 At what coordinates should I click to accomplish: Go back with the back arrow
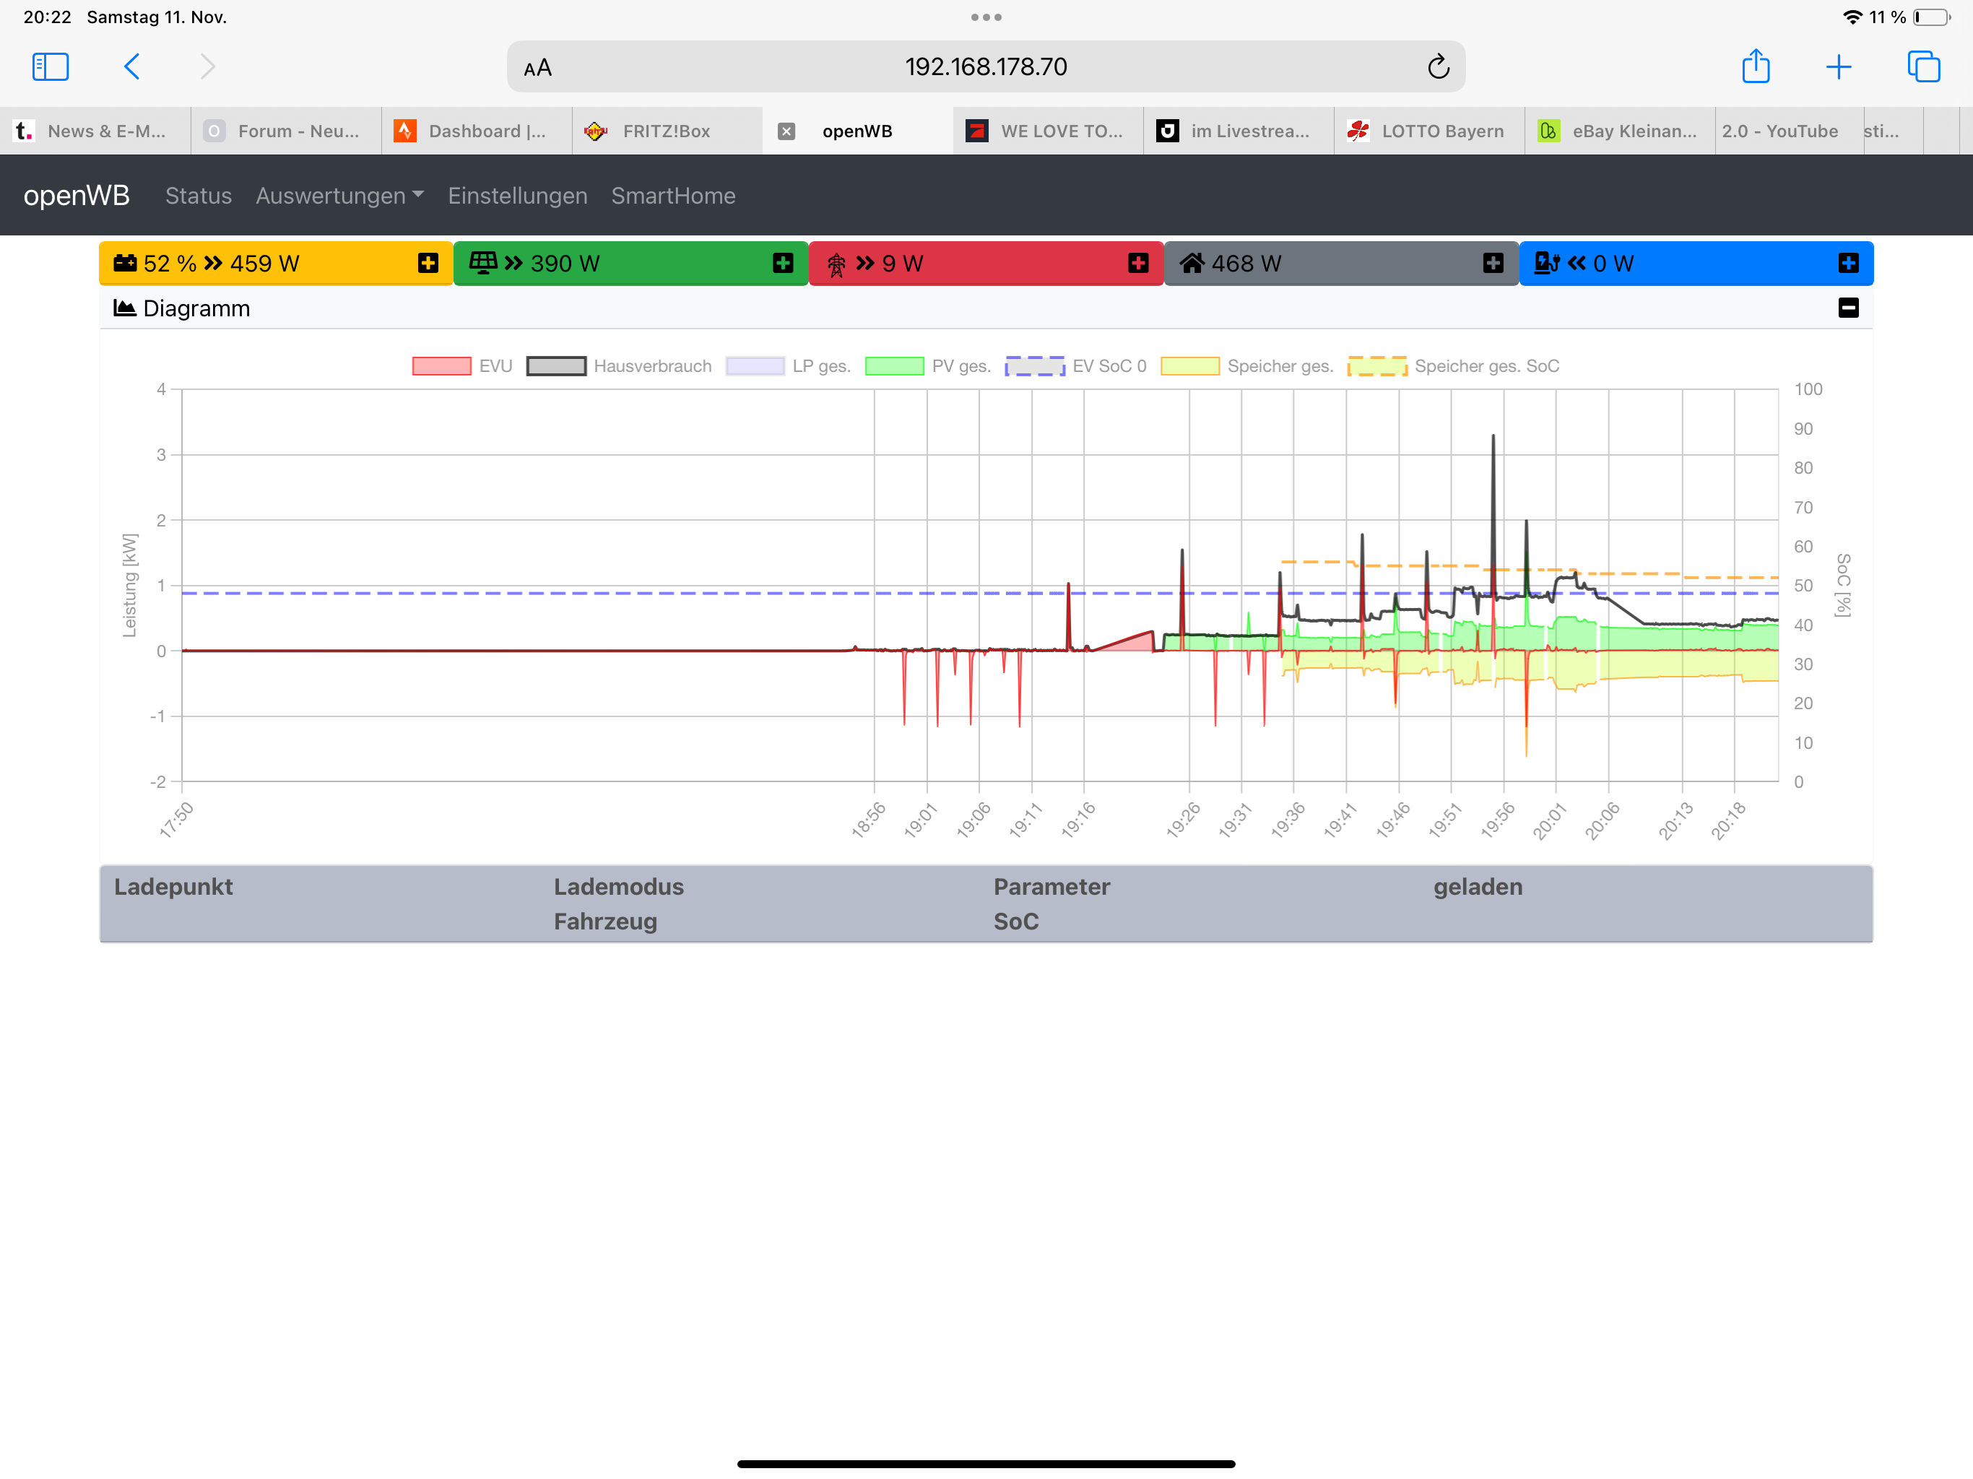click(132, 67)
